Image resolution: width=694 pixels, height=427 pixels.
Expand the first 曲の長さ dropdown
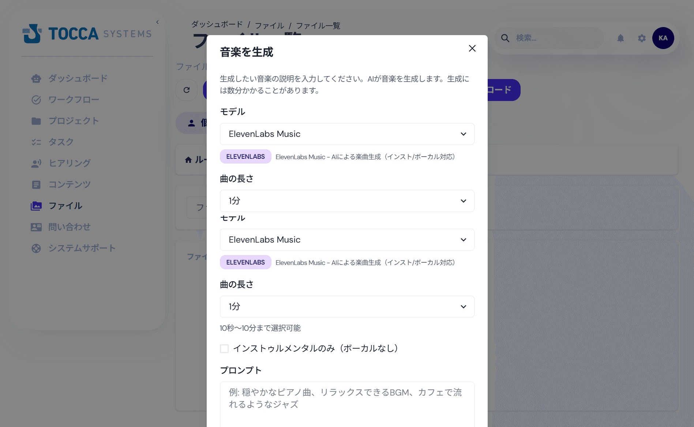click(x=347, y=201)
